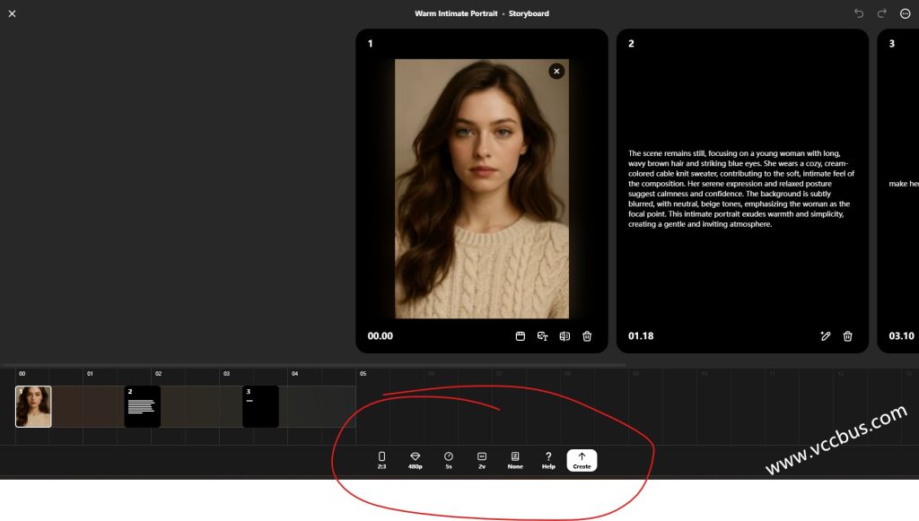Delete storyboard card 2 with trash icon
919x521 pixels.
click(847, 336)
